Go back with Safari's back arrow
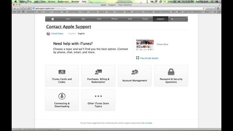Image resolution: width=233 pixels, height=131 pixels. [x=15, y=8]
